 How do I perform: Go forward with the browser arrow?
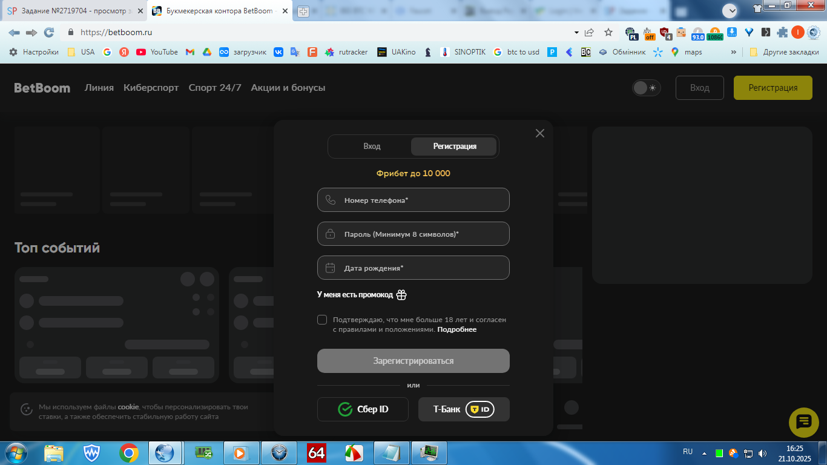click(31, 33)
